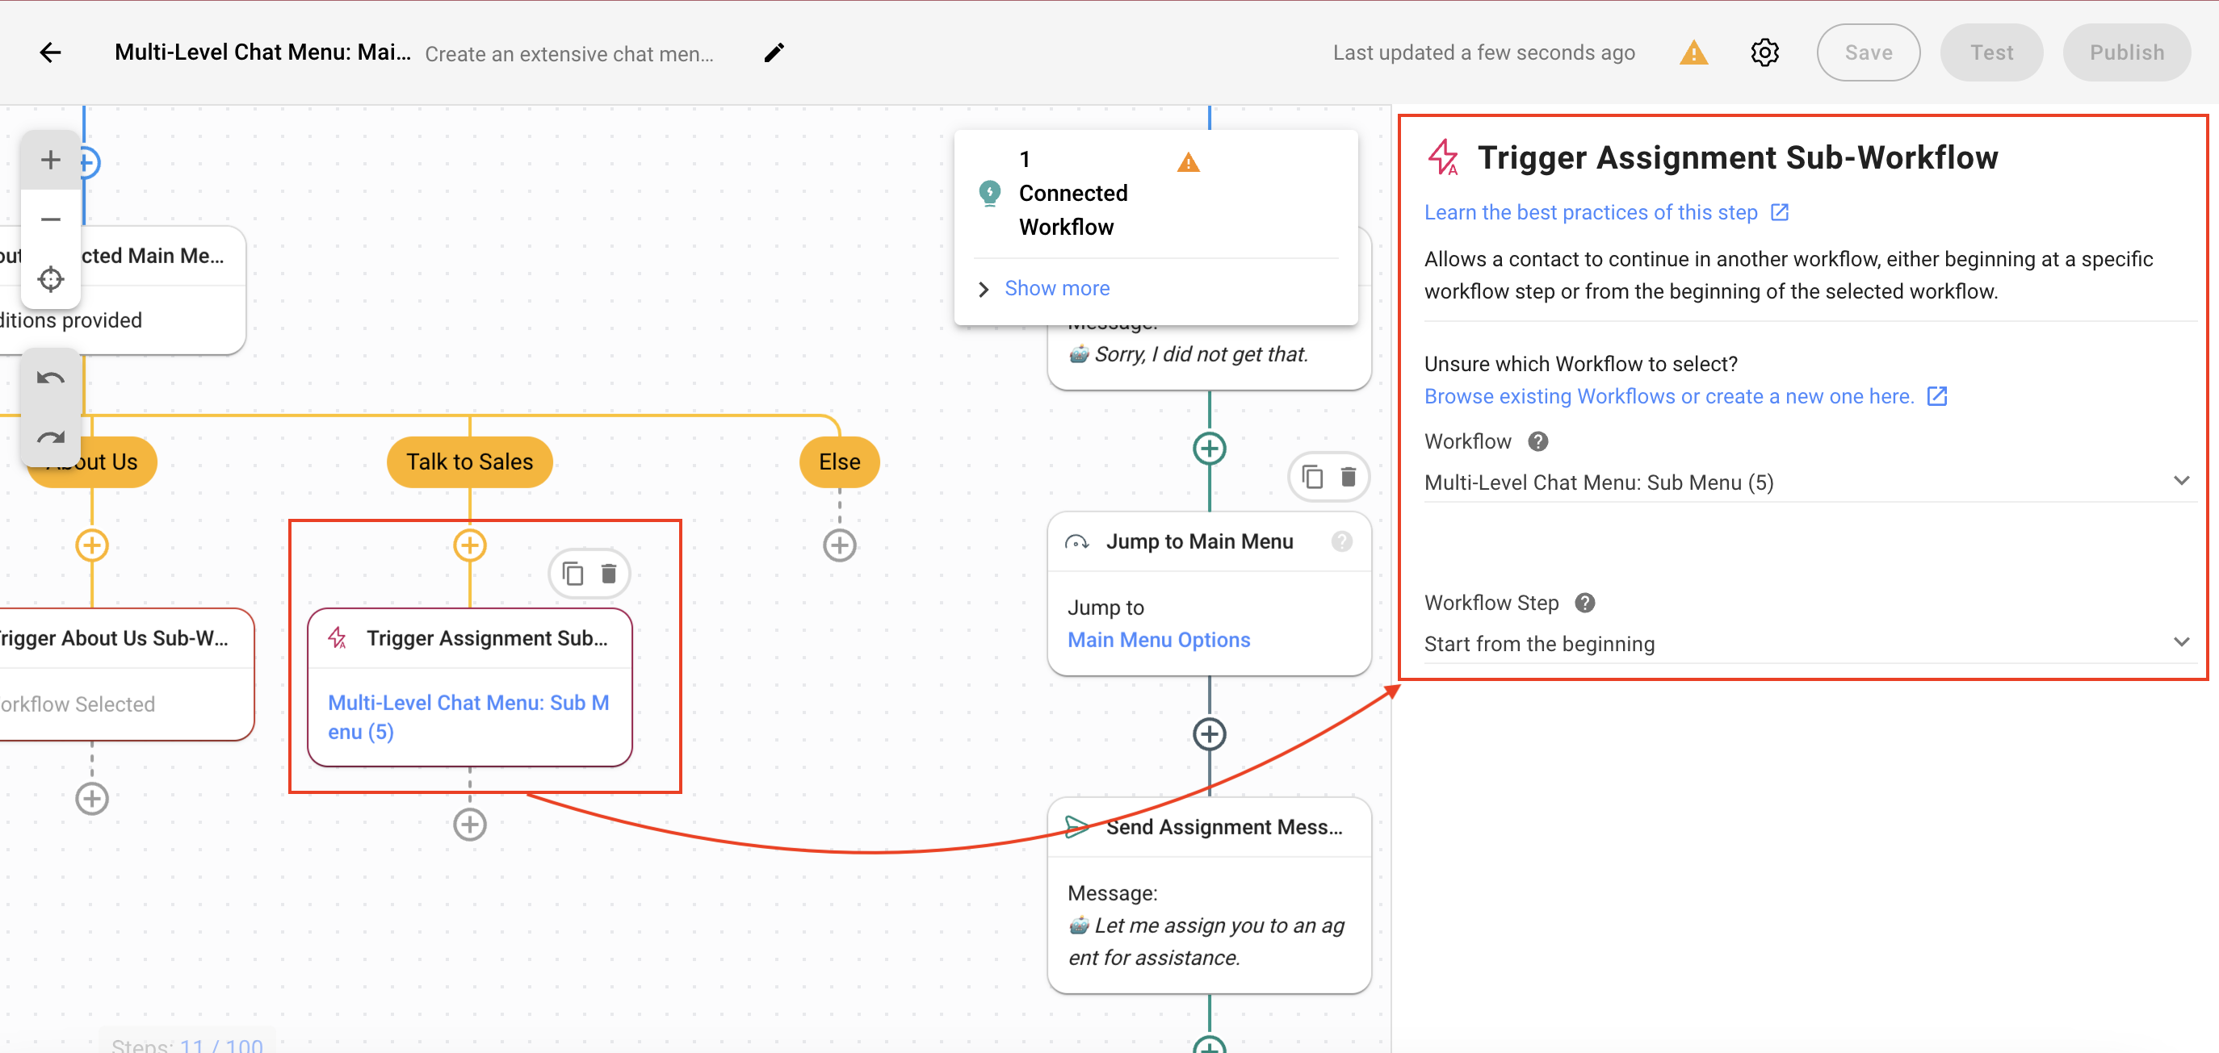Redo the last workflow change
Viewport: 2219px width, 1053px height.
click(49, 437)
